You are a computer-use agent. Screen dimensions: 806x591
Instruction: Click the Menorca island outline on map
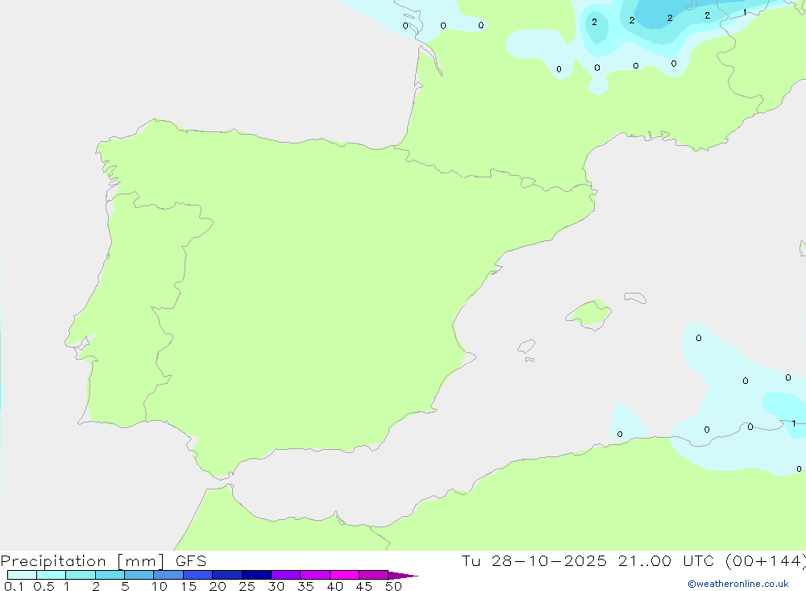(635, 298)
